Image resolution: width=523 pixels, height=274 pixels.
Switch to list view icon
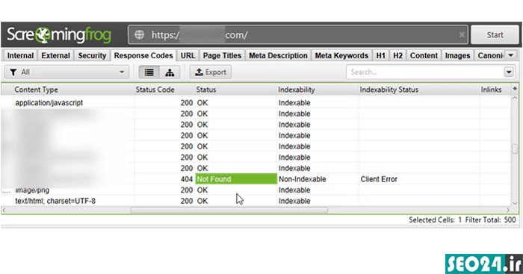[x=149, y=72]
